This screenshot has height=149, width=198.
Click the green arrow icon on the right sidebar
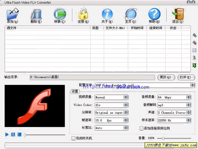(194, 65)
